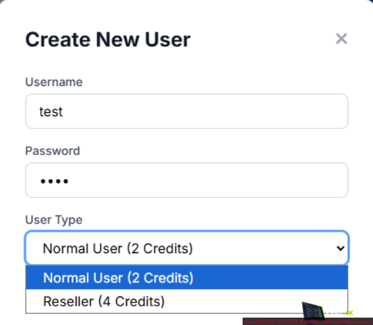The width and height of the screenshot is (373, 325).
Task: Click the Copyright 2025 ESSO banner text
Action: point(282,322)
